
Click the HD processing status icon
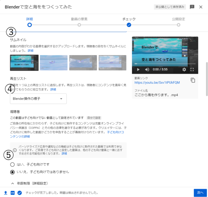coord(12,193)
